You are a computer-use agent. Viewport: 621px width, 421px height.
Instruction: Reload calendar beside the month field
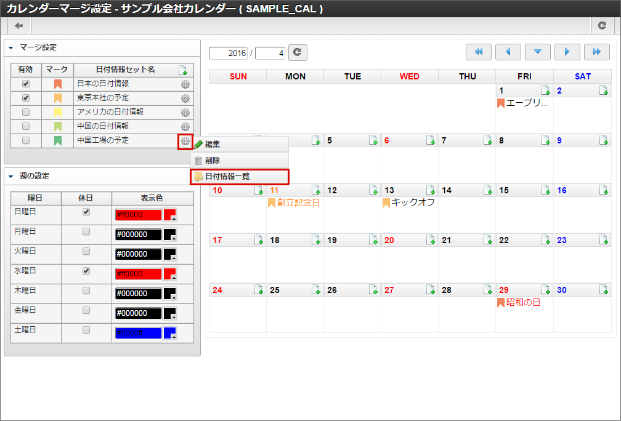[298, 53]
